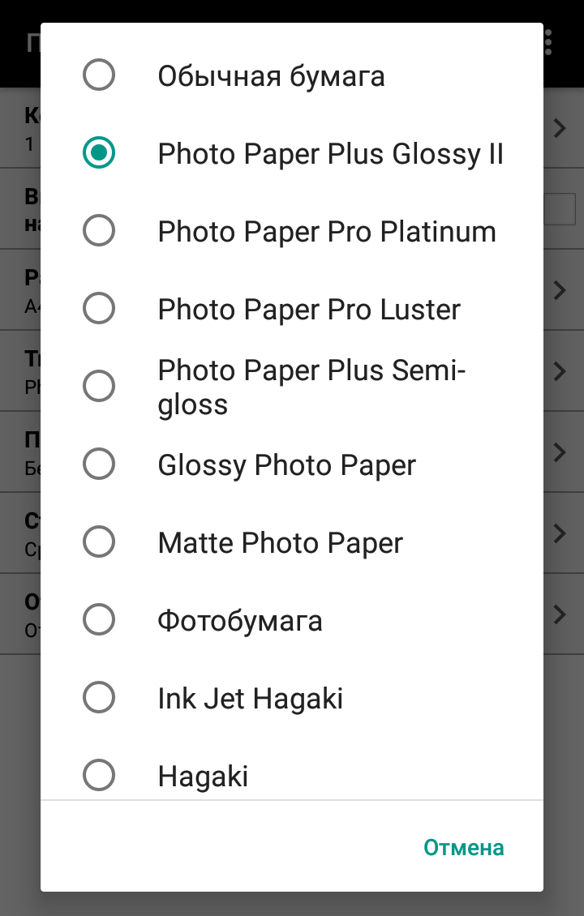This screenshot has width=584, height=916.
Task: Select the Обычная бумага radio button
Action: (99, 76)
